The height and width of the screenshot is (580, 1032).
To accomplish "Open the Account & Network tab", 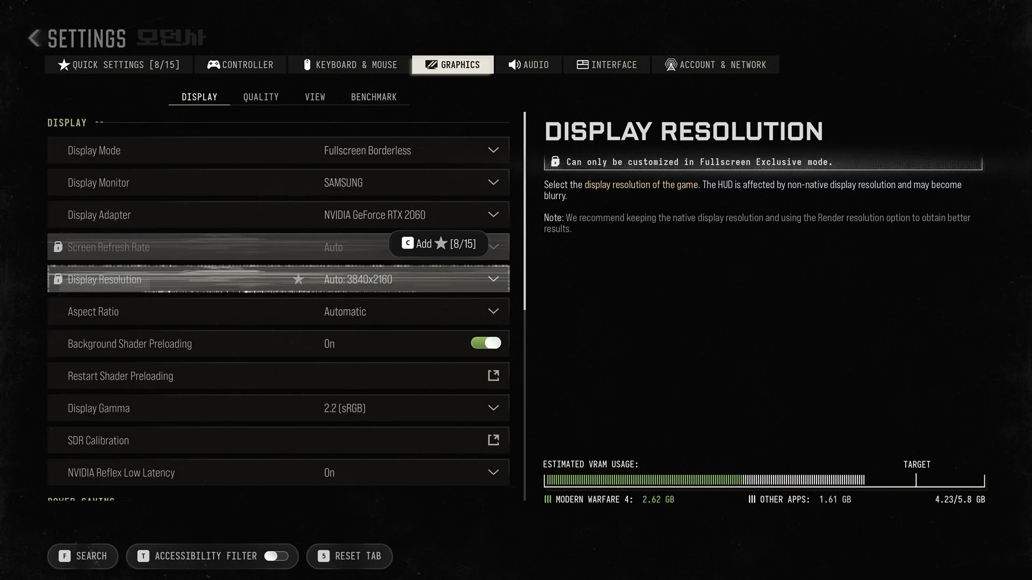I will click(715, 64).
